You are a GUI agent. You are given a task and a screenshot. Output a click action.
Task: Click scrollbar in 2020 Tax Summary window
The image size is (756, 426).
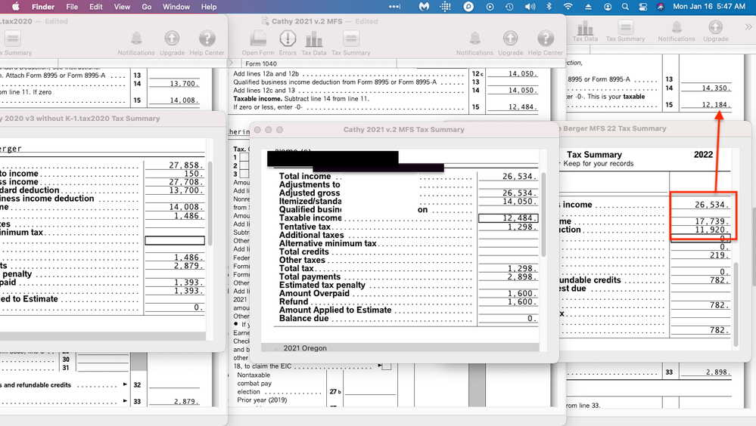210,202
